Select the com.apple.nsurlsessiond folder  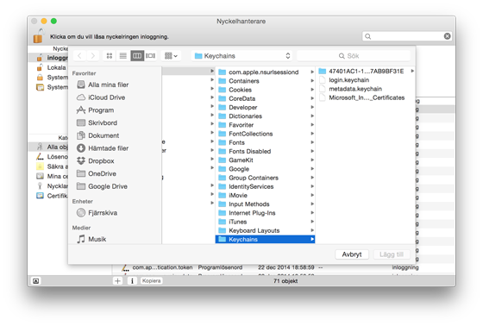[266, 72]
